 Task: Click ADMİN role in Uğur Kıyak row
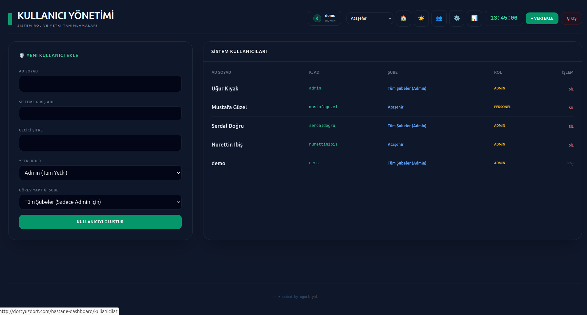coord(499,88)
